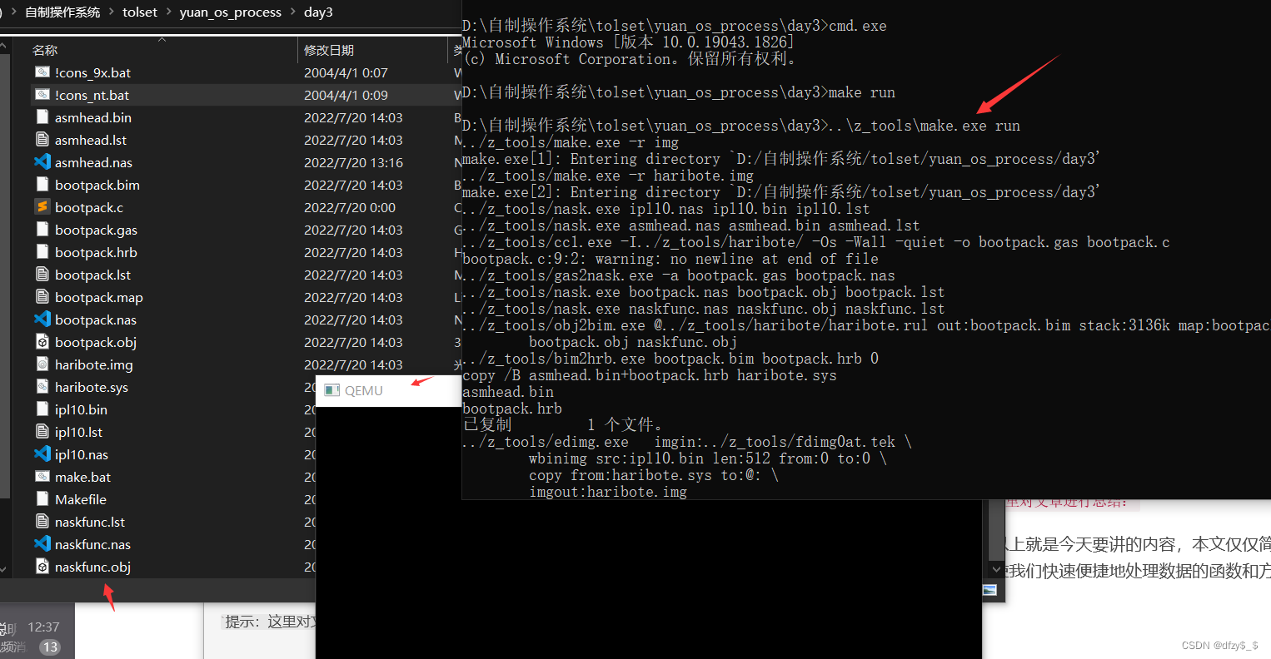Select the !cons_nt.bat file icon
The image size is (1271, 659).
pyautogui.click(x=42, y=95)
